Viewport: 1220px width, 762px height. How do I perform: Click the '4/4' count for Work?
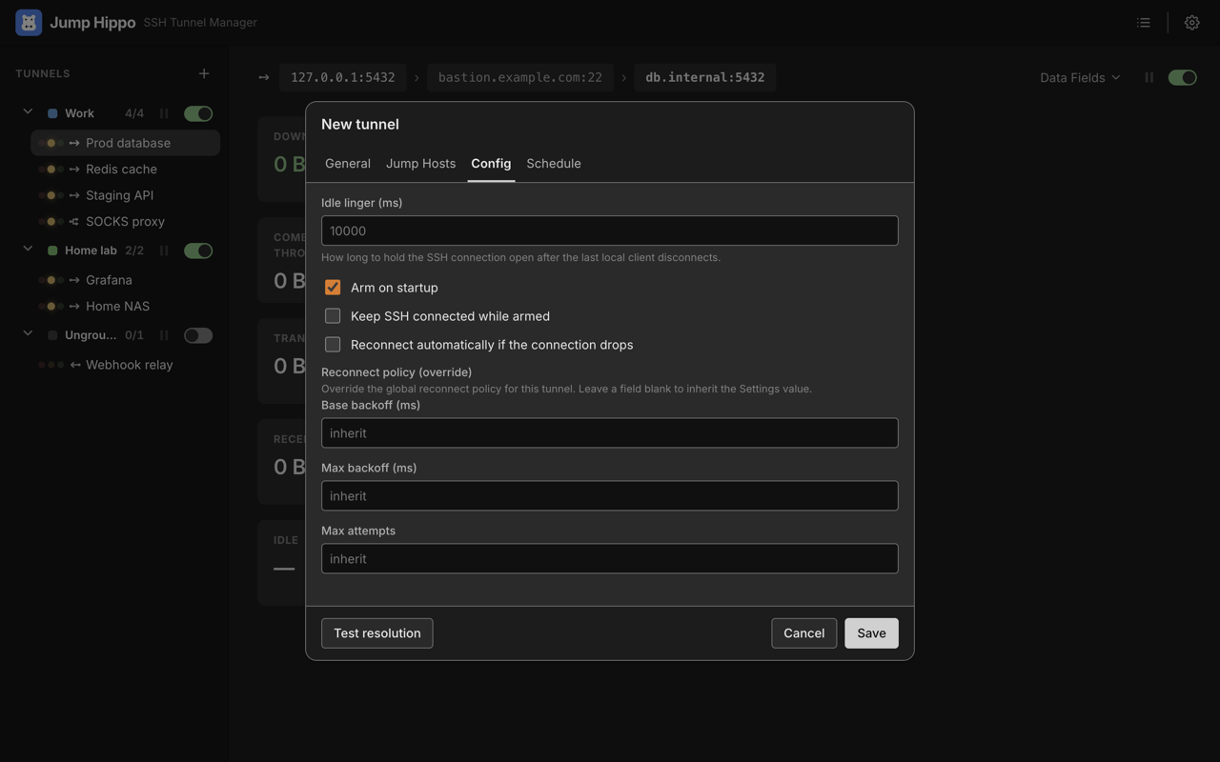[134, 113]
